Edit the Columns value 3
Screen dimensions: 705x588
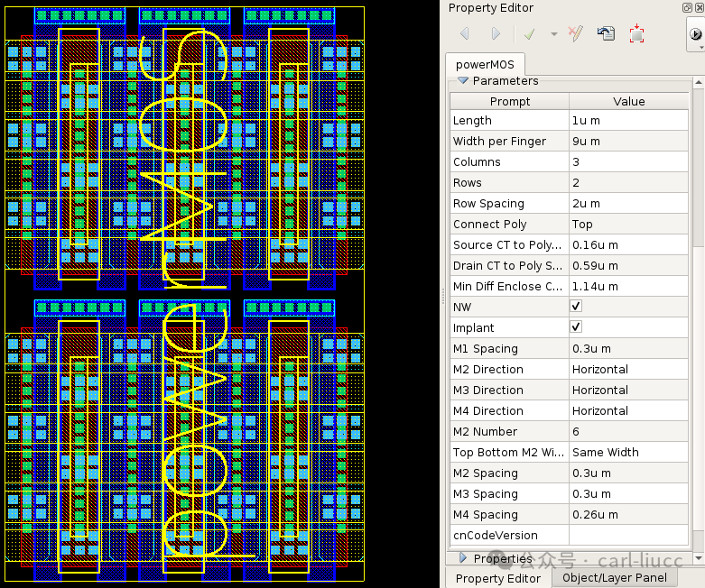[628, 161]
